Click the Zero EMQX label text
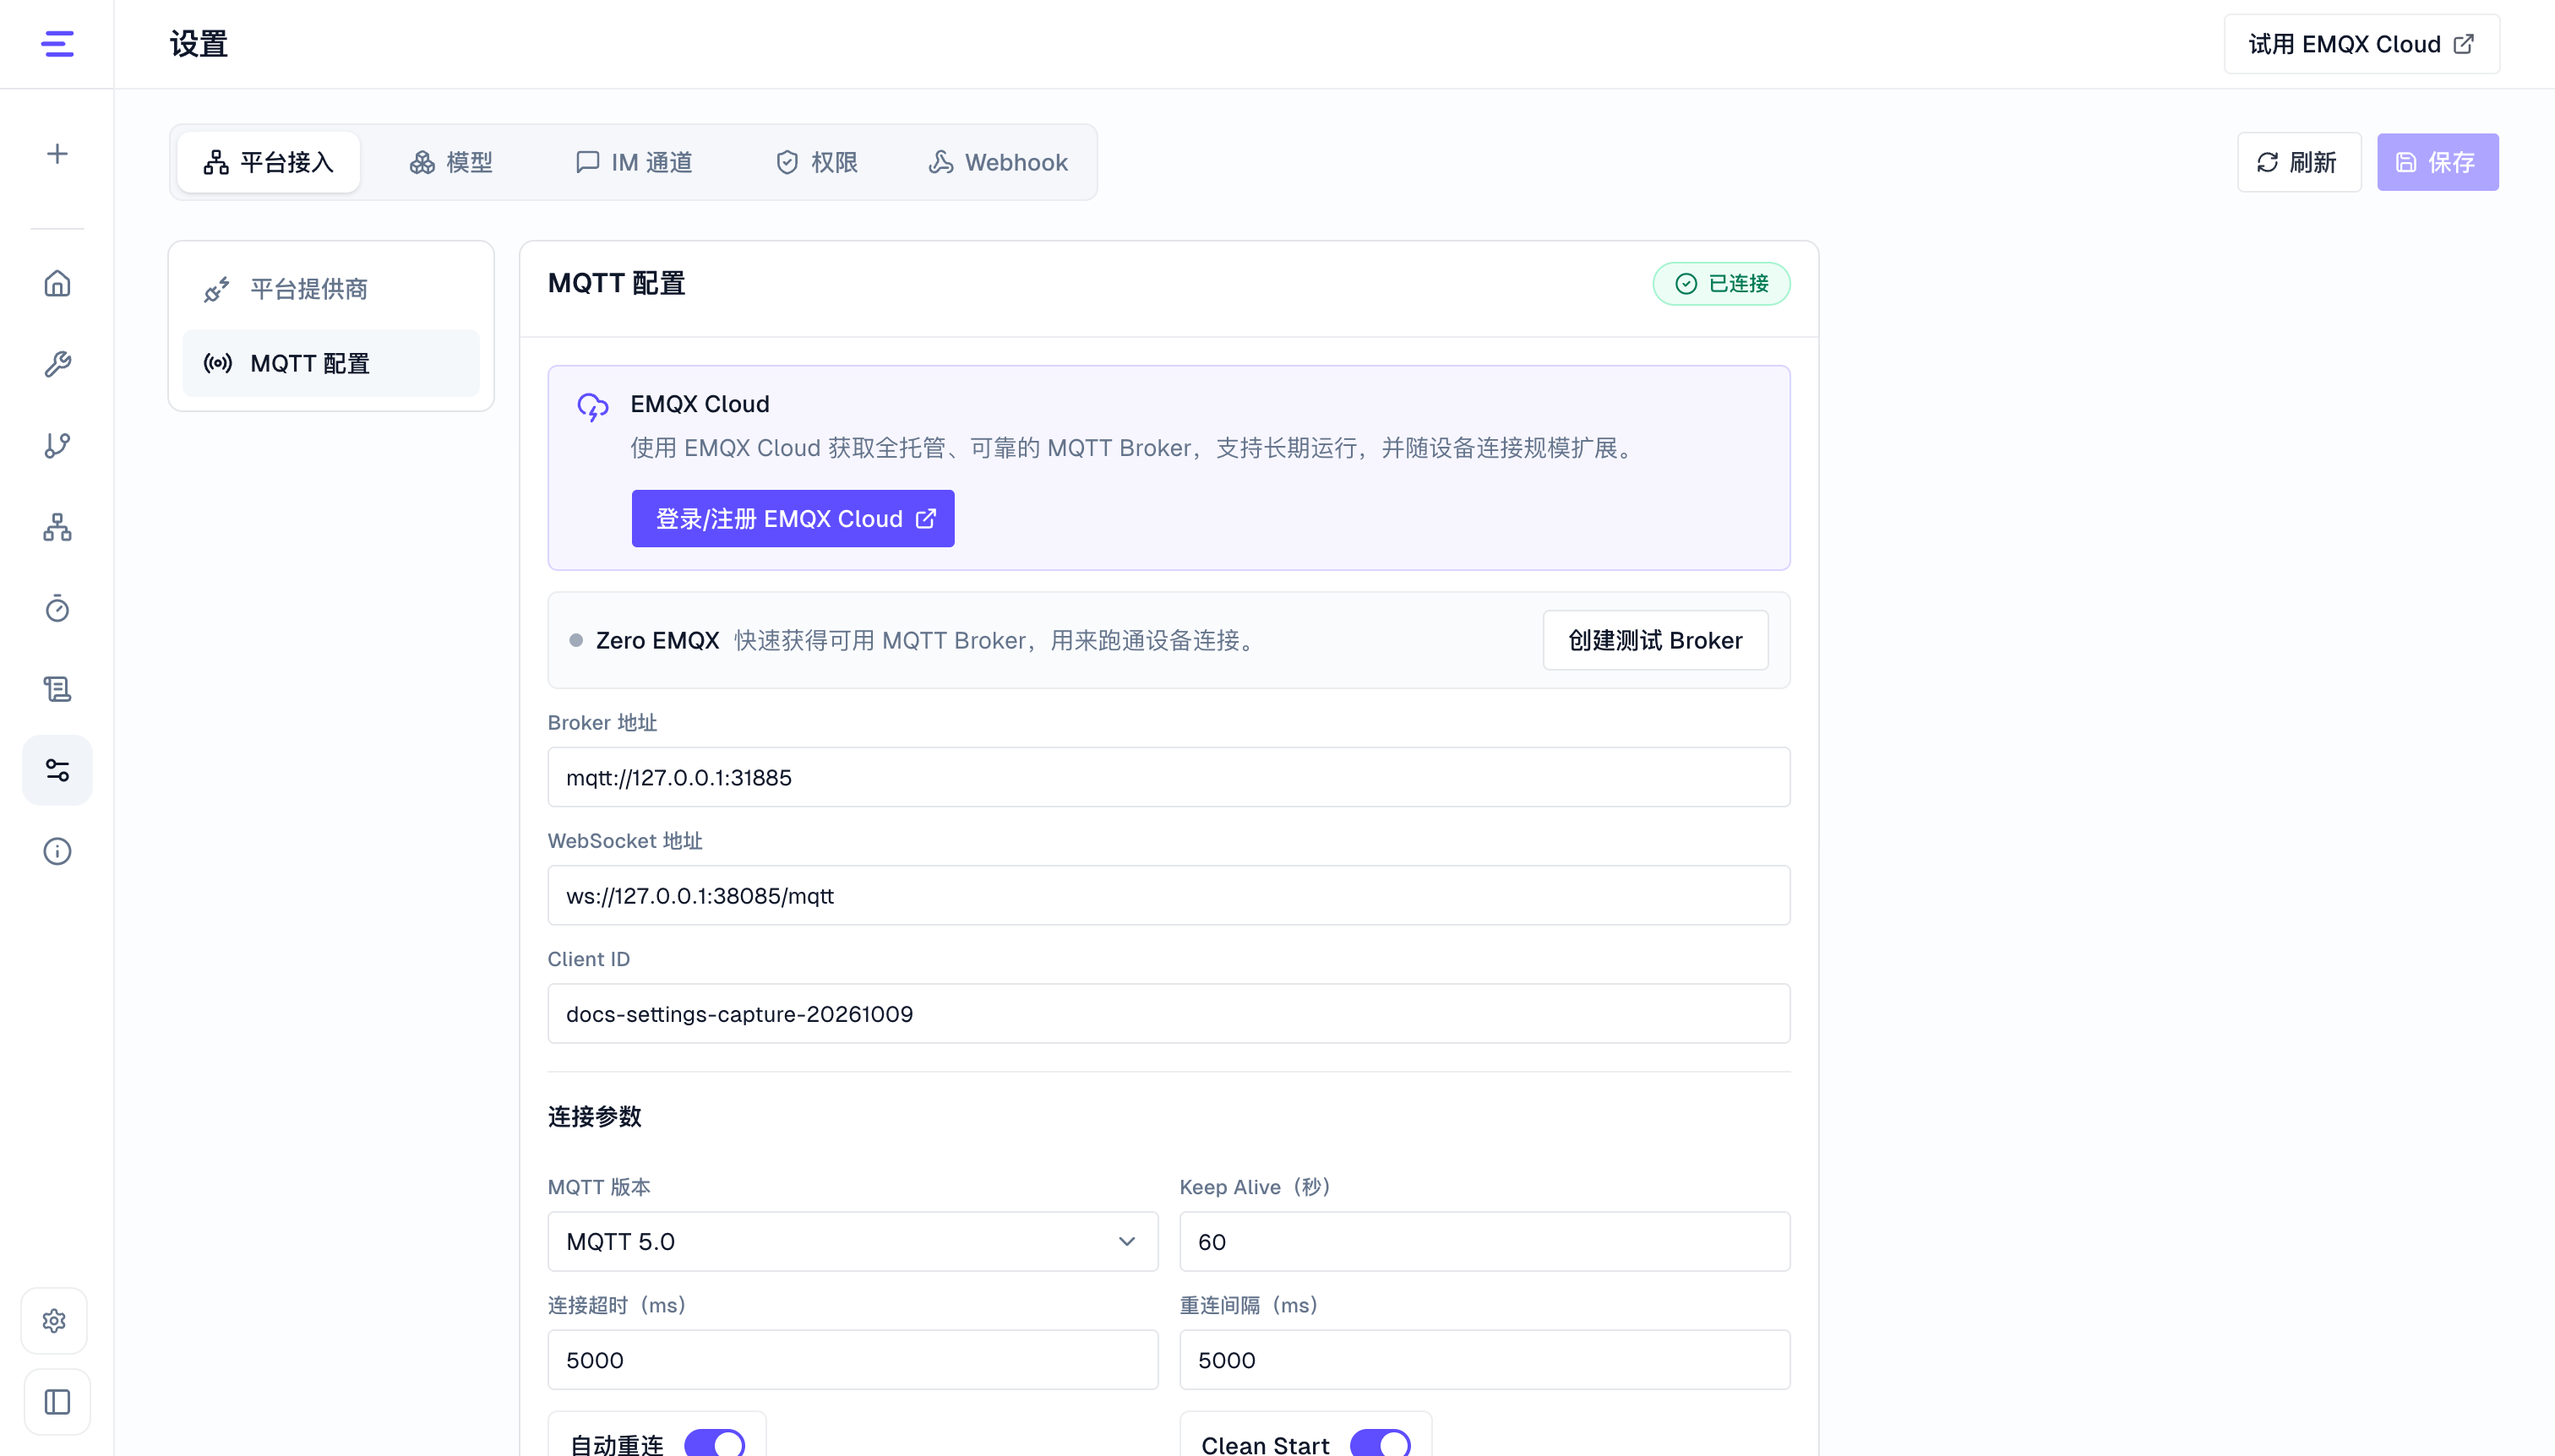This screenshot has height=1456, width=2555. click(657, 640)
